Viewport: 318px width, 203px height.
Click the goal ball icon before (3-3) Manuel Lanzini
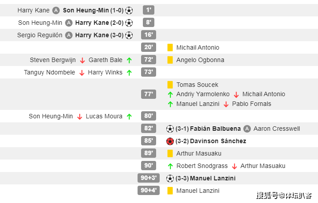(x=170, y=179)
